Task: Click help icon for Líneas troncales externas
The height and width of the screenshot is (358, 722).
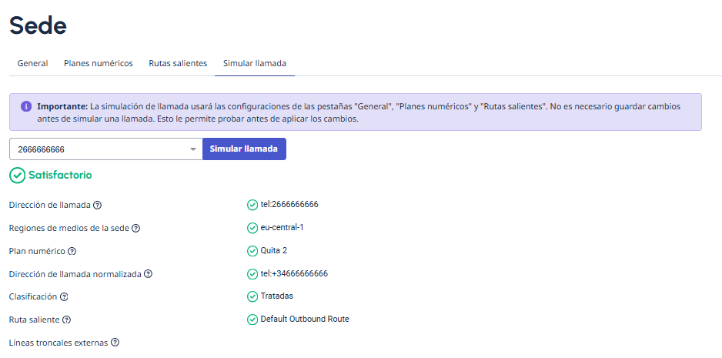Action: coord(115,343)
